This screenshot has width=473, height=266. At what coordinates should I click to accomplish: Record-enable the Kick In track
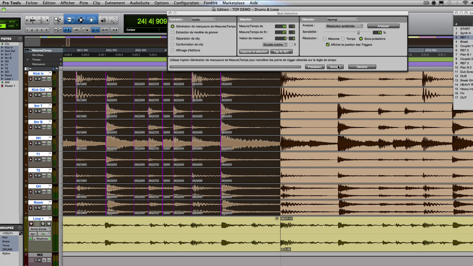31,79
